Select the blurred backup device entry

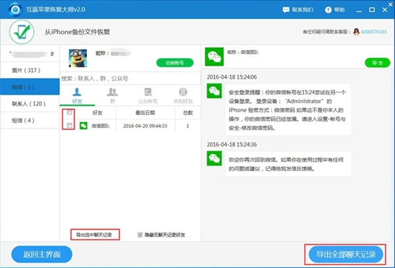[30, 54]
